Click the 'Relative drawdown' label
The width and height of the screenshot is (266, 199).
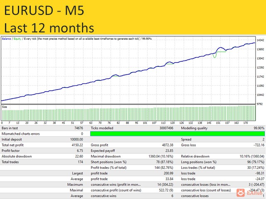click(195, 156)
